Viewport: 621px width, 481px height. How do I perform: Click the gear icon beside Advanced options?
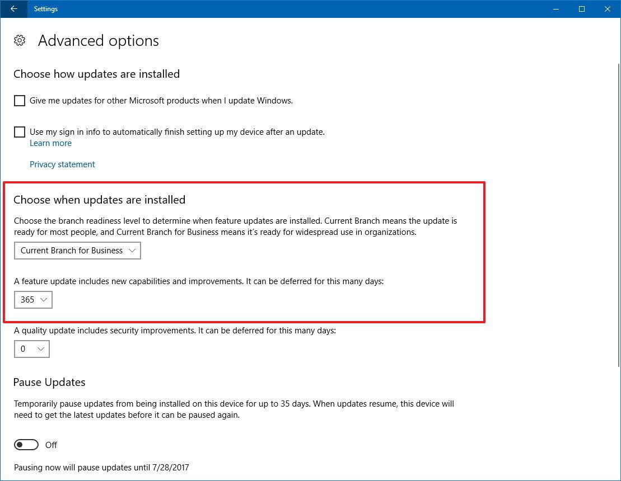(20, 41)
